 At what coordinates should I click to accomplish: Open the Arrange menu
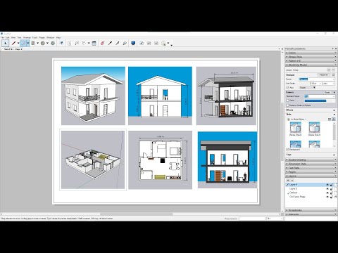[x=27, y=37]
